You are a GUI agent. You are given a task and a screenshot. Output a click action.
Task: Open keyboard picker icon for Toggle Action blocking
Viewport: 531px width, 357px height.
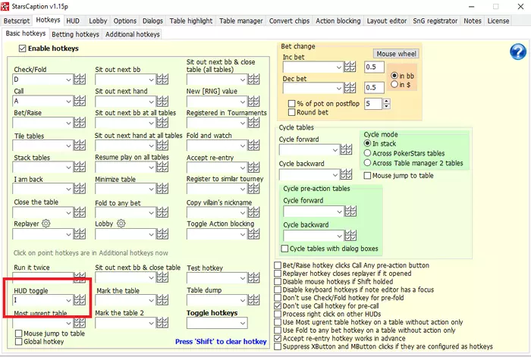[x=253, y=233]
